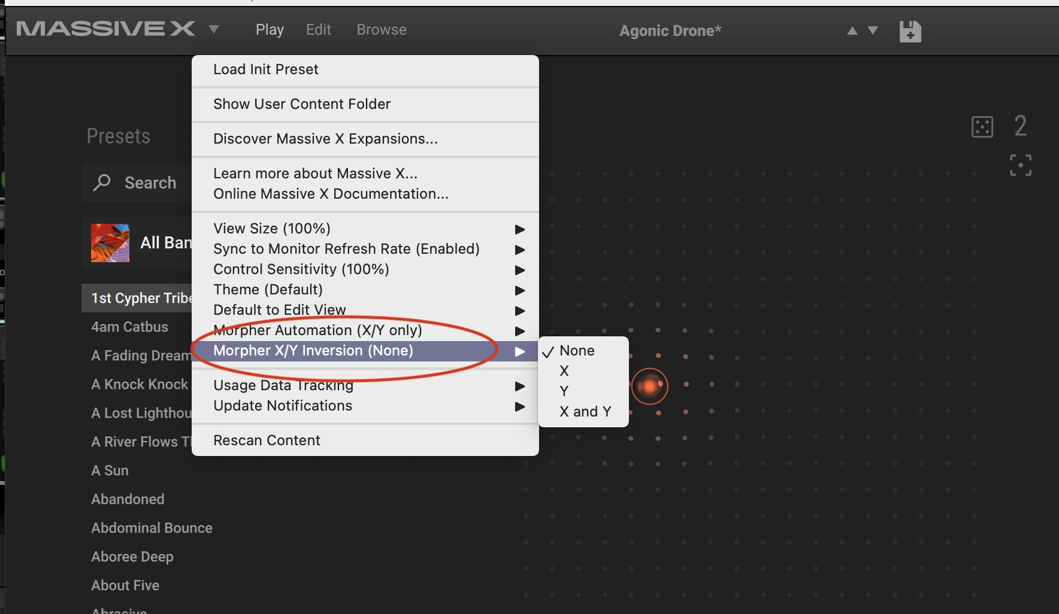
Task: Select the About Five preset
Action: point(125,585)
